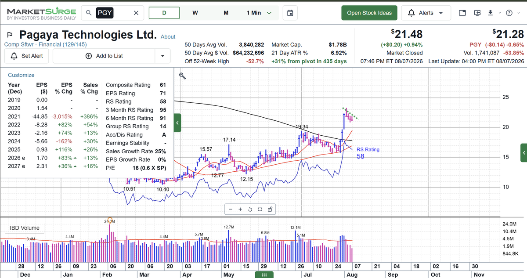
Task: Open the panel layout icon
Action: click(x=462, y=13)
